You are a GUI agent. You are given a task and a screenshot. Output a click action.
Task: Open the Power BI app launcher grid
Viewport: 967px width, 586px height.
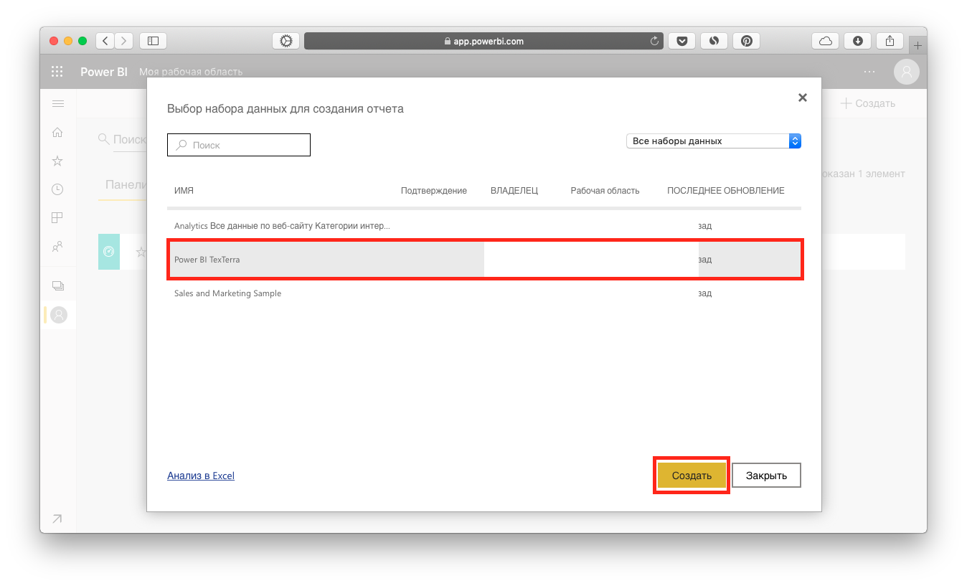point(57,72)
